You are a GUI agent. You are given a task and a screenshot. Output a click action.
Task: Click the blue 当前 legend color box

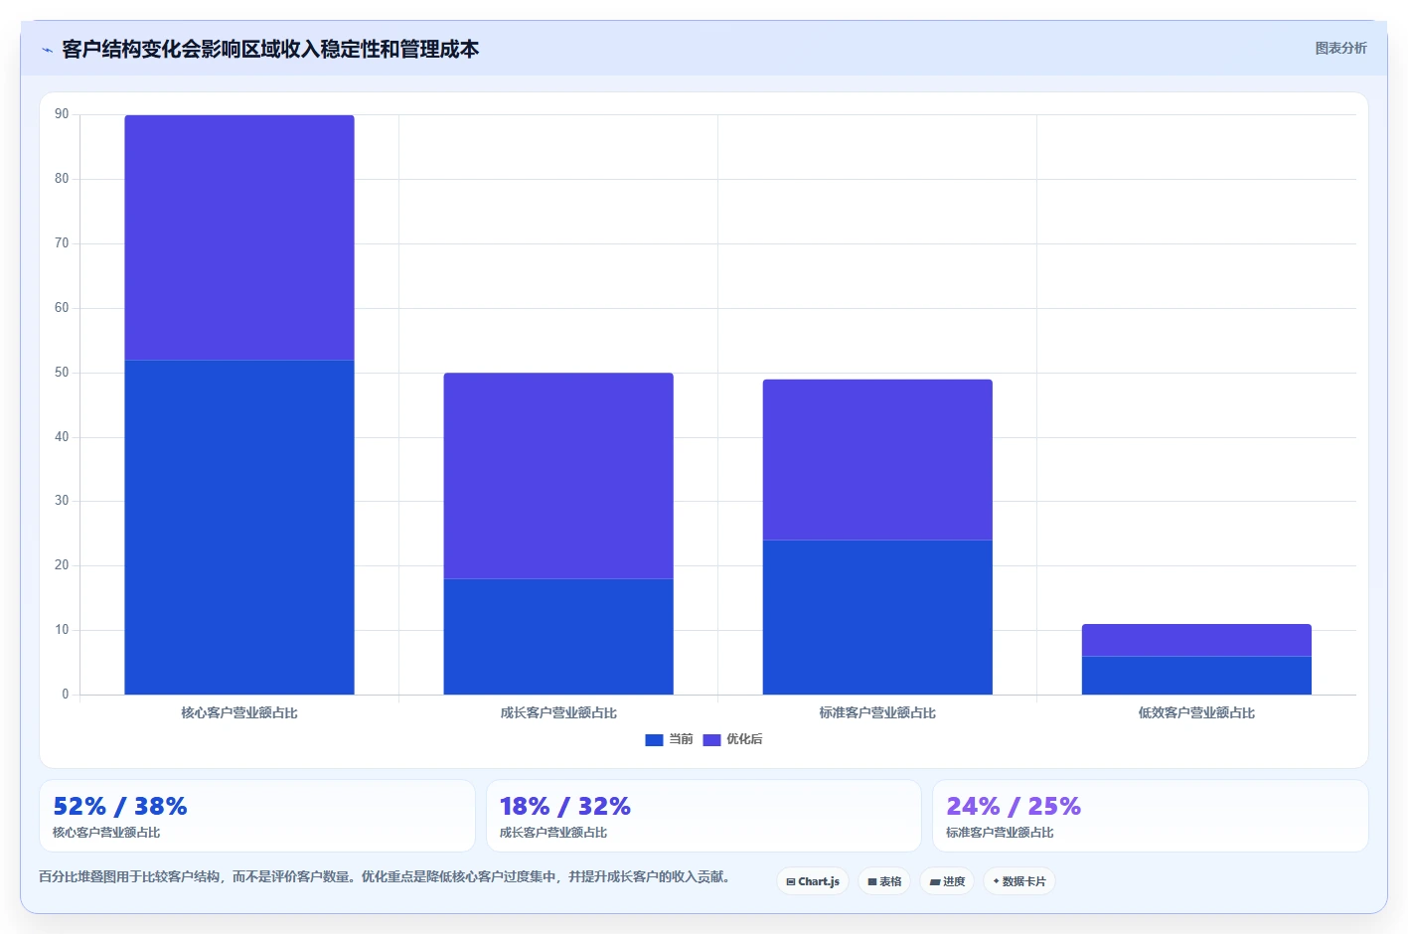coord(654,740)
